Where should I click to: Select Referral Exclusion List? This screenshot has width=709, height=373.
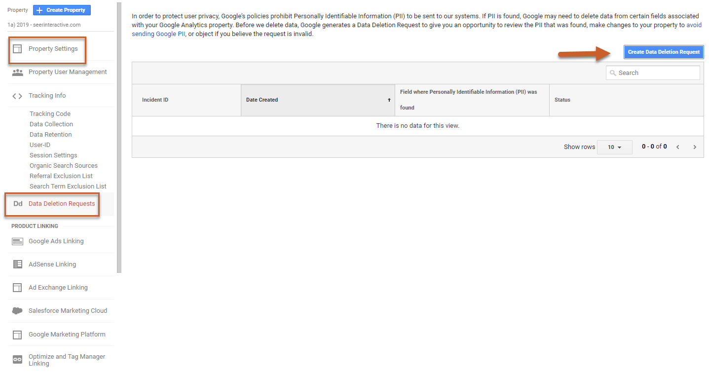coord(61,176)
